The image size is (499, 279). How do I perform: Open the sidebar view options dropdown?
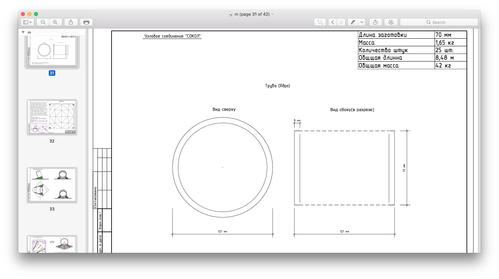27,22
